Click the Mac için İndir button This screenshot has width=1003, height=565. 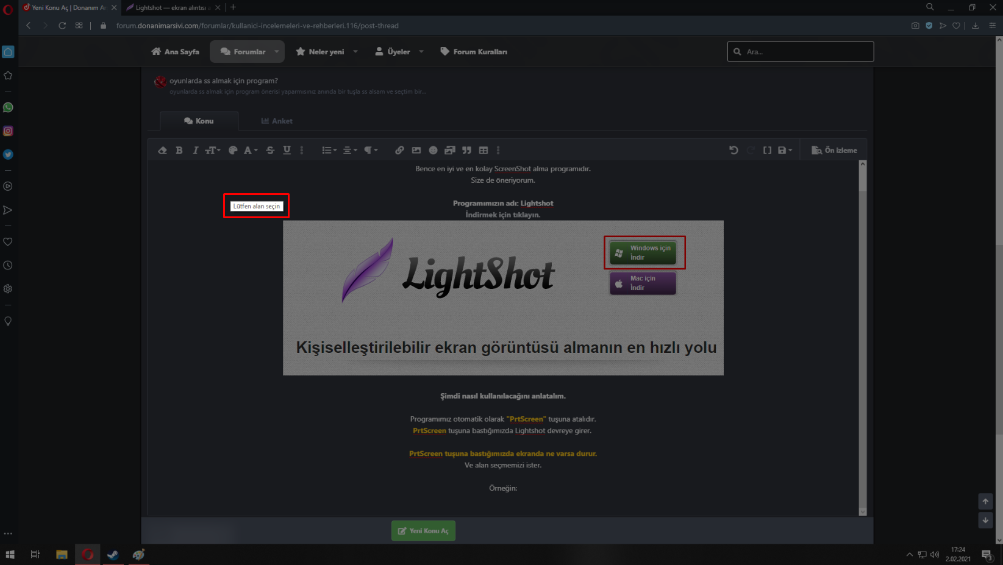coord(643,283)
